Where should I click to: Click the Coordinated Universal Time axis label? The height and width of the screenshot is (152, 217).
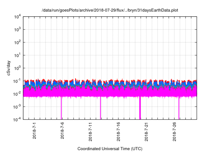(x=110, y=149)
